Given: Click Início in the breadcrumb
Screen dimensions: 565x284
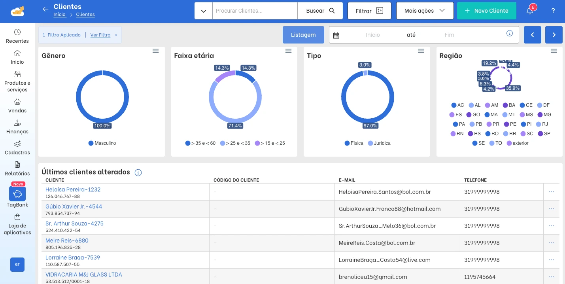Looking at the screenshot, I should [x=60, y=15].
